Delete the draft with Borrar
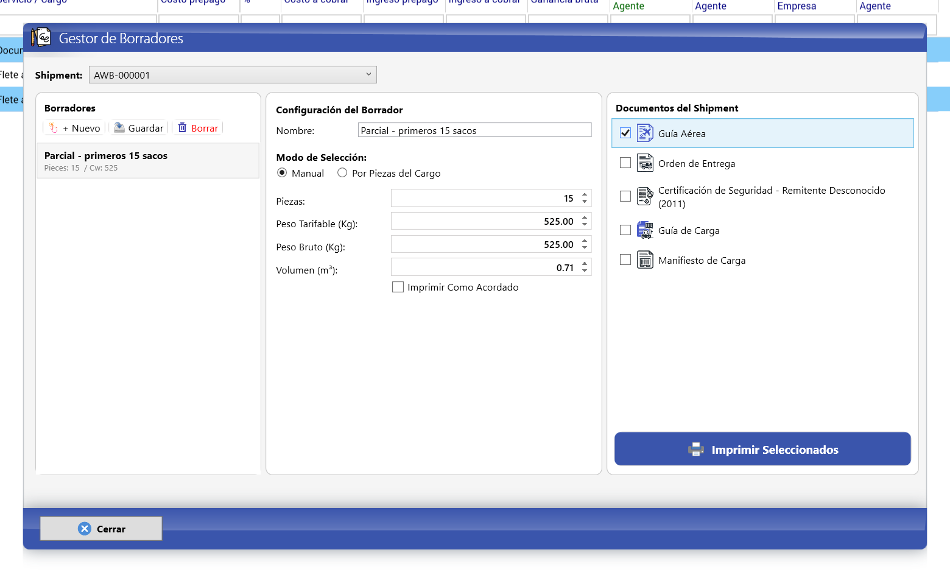950x572 pixels. tap(198, 128)
